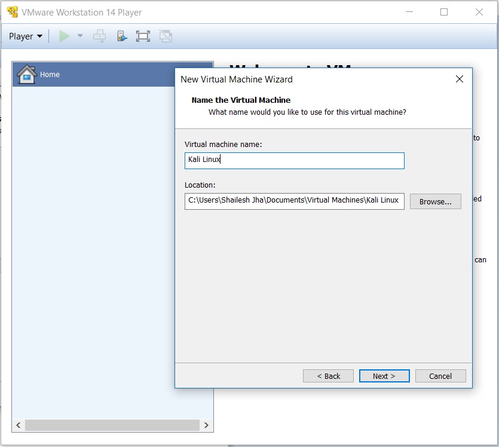The width and height of the screenshot is (499, 447).
Task: Click the Home house icon
Action: coord(26,74)
